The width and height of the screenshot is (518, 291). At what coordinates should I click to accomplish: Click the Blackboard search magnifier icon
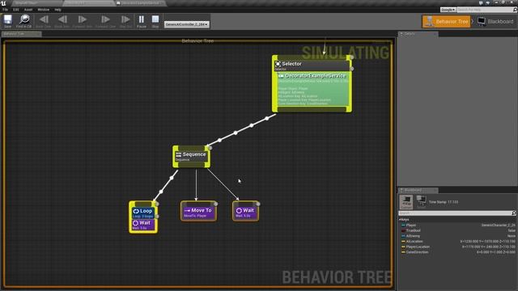[514, 213]
